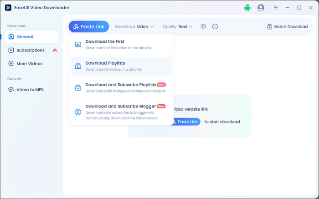Image resolution: width=319 pixels, height=199 pixels.
Task: Expand the Download Video dropdown
Action: click(x=134, y=26)
